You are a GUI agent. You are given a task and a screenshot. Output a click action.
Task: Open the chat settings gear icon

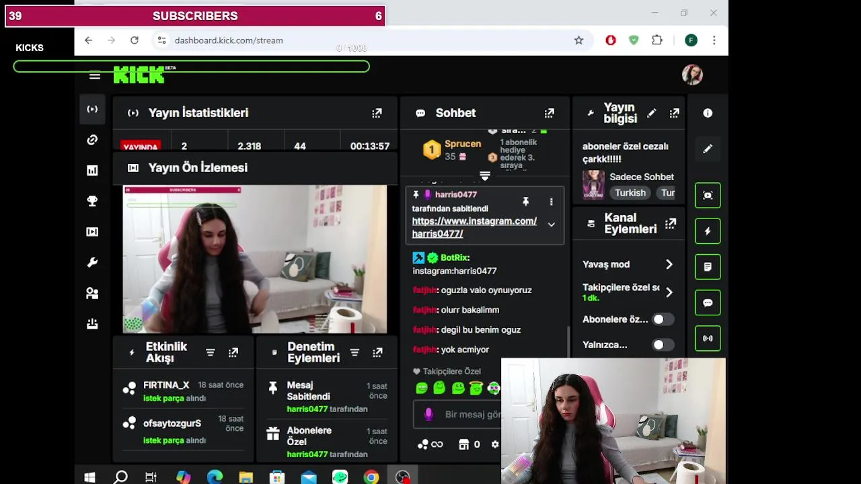pyautogui.click(x=495, y=444)
